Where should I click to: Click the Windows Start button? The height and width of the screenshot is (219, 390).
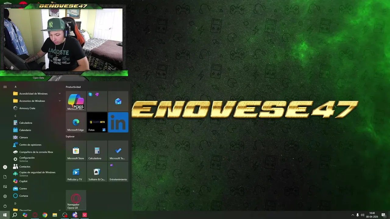[5, 215]
